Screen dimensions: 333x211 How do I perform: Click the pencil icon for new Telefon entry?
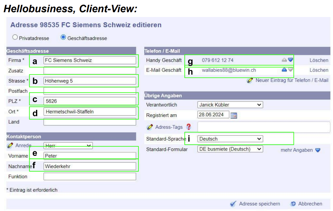click(250, 80)
